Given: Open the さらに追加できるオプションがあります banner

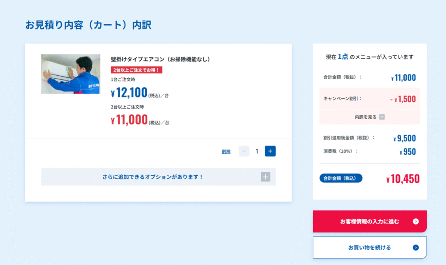Looking at the screenshot, I should click(x=158, y=177).
